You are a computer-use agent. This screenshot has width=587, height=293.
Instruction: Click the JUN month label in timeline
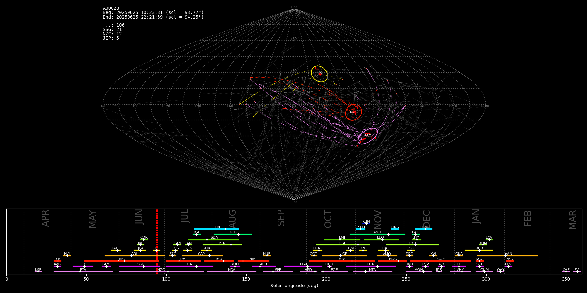coord(139,217)
